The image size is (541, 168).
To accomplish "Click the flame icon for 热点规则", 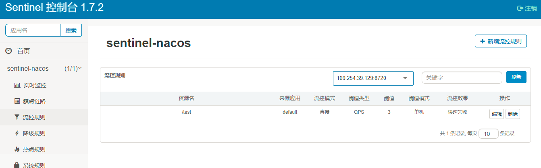I will click(x=17, y=149).
